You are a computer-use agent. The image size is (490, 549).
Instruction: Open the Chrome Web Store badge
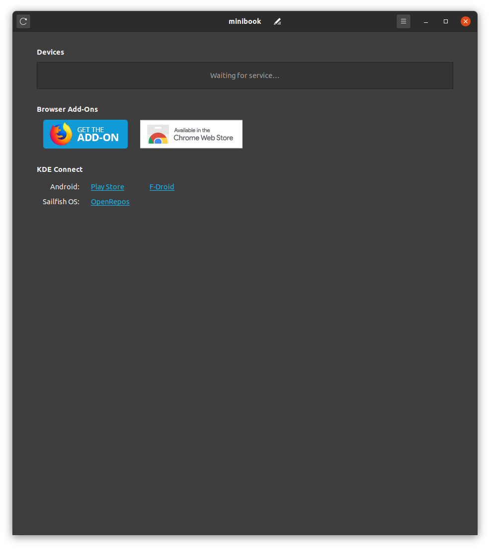click(191, 134)
